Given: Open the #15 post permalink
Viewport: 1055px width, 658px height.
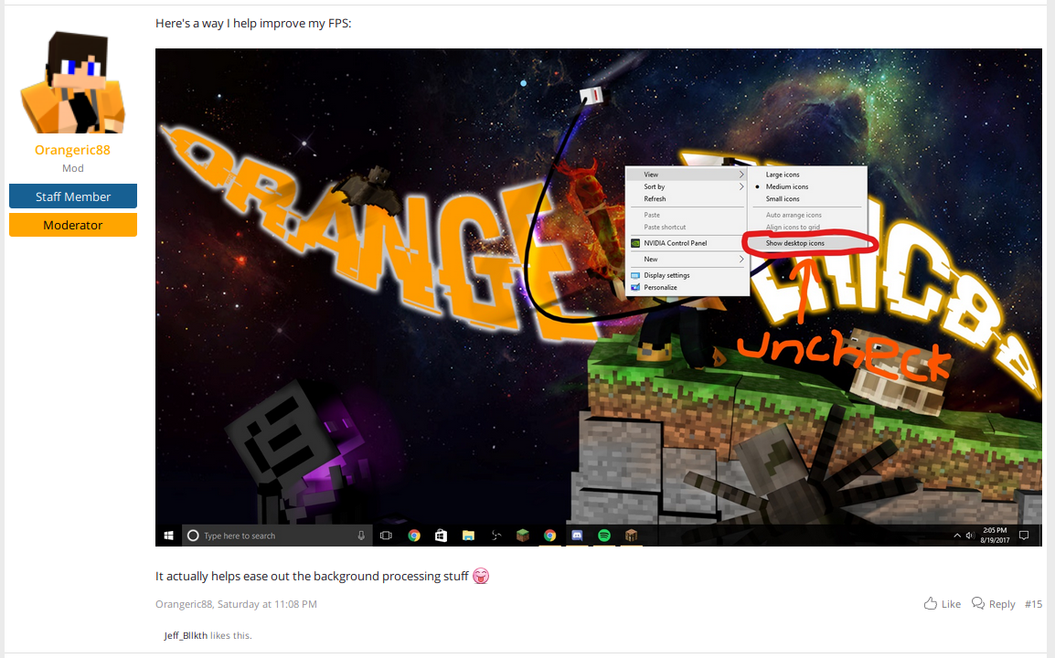Looking at the screenshot, I should tap(1033, 604).
